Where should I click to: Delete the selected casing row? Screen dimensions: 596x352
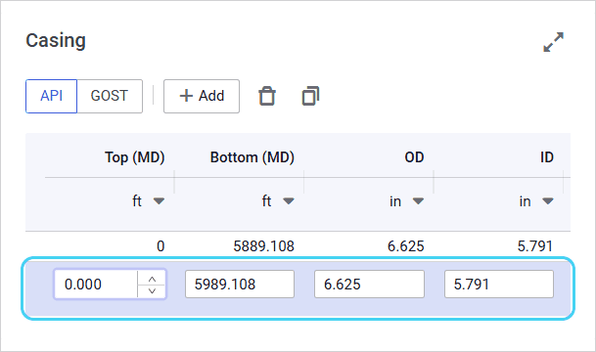[267, 96]
